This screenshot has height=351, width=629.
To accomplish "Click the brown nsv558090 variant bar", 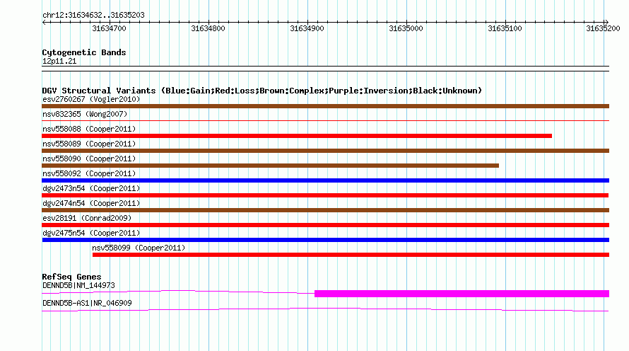I will click(271, 166).
